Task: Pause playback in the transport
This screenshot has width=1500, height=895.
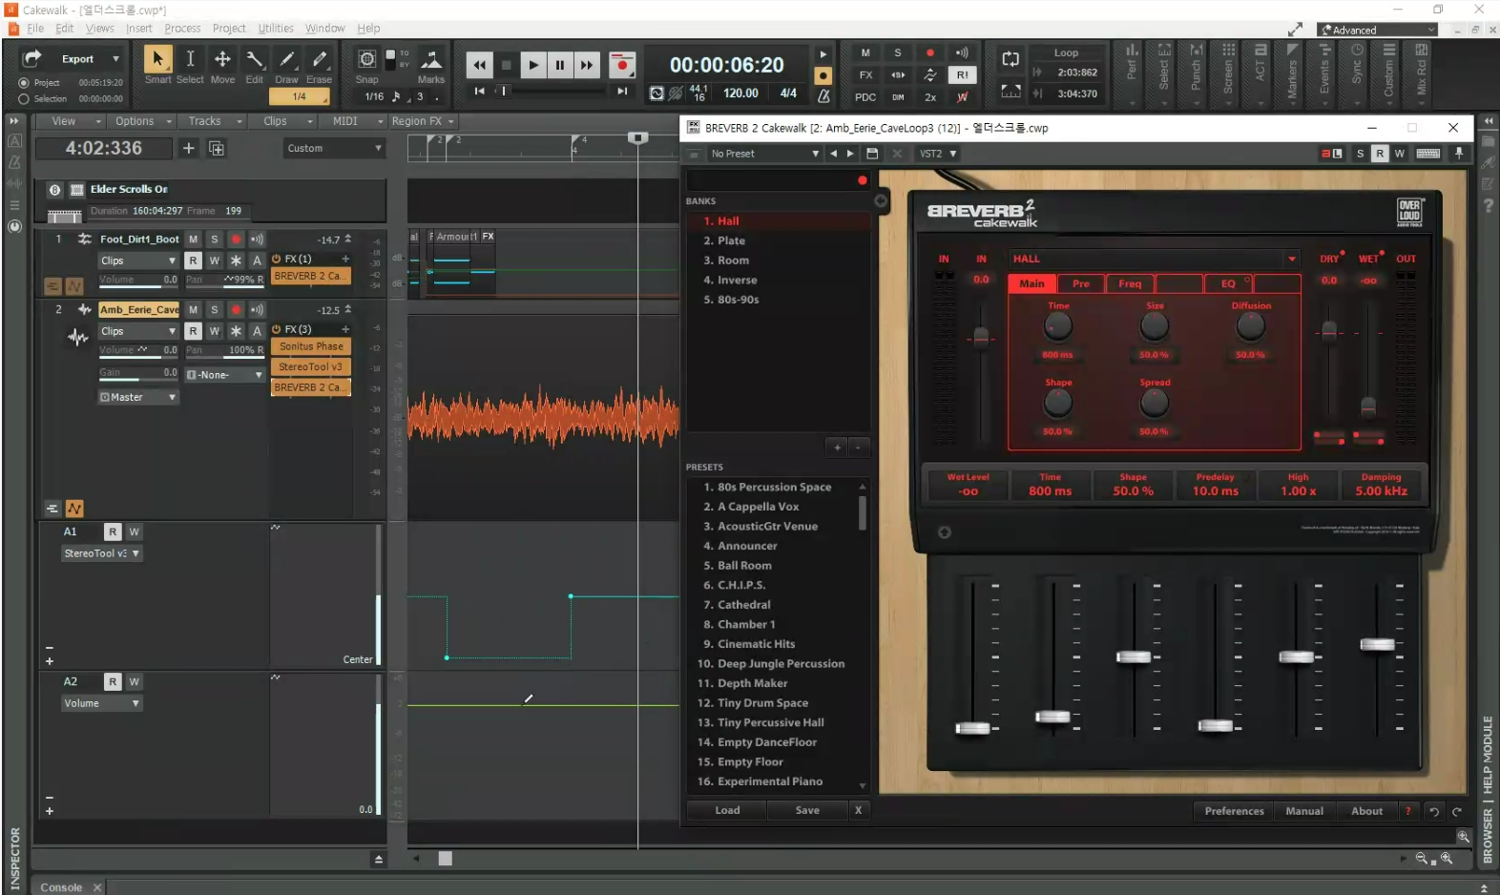Action: pyautogui.click(x=560, y=65)
